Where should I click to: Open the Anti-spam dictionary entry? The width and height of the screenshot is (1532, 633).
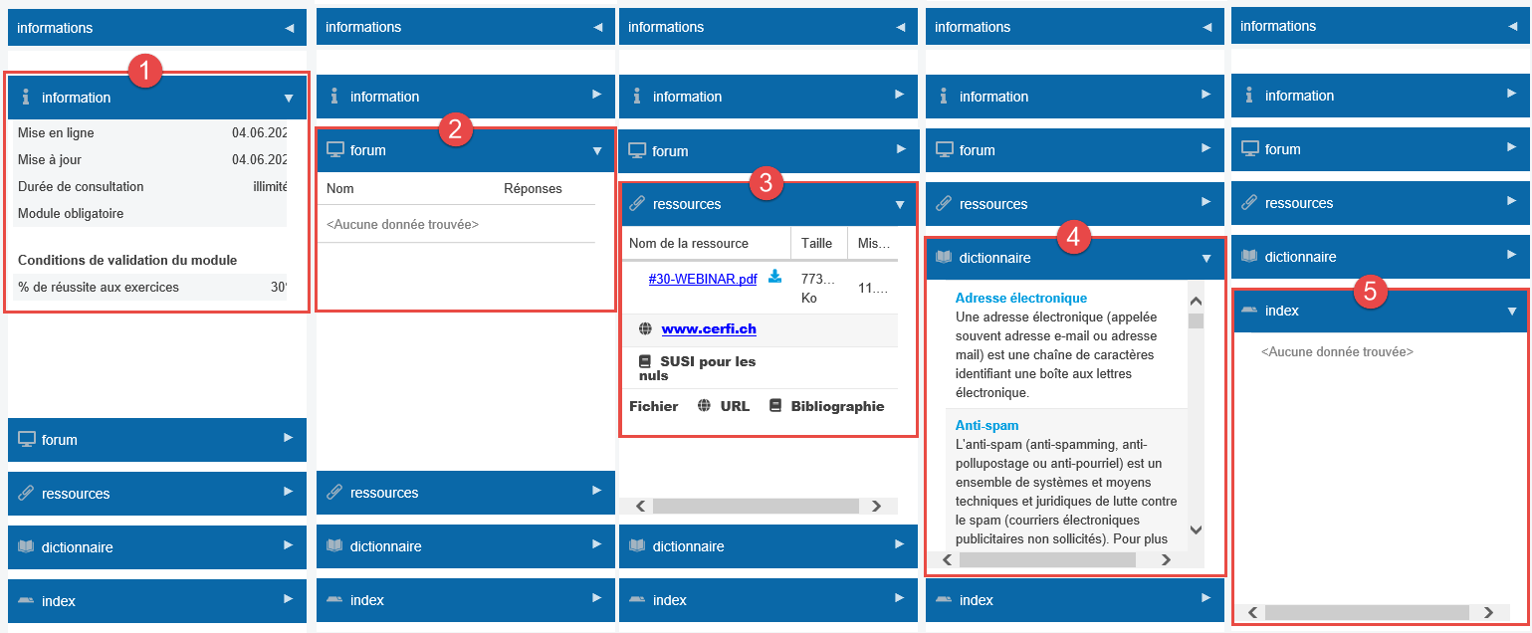(x=986, y=425)
